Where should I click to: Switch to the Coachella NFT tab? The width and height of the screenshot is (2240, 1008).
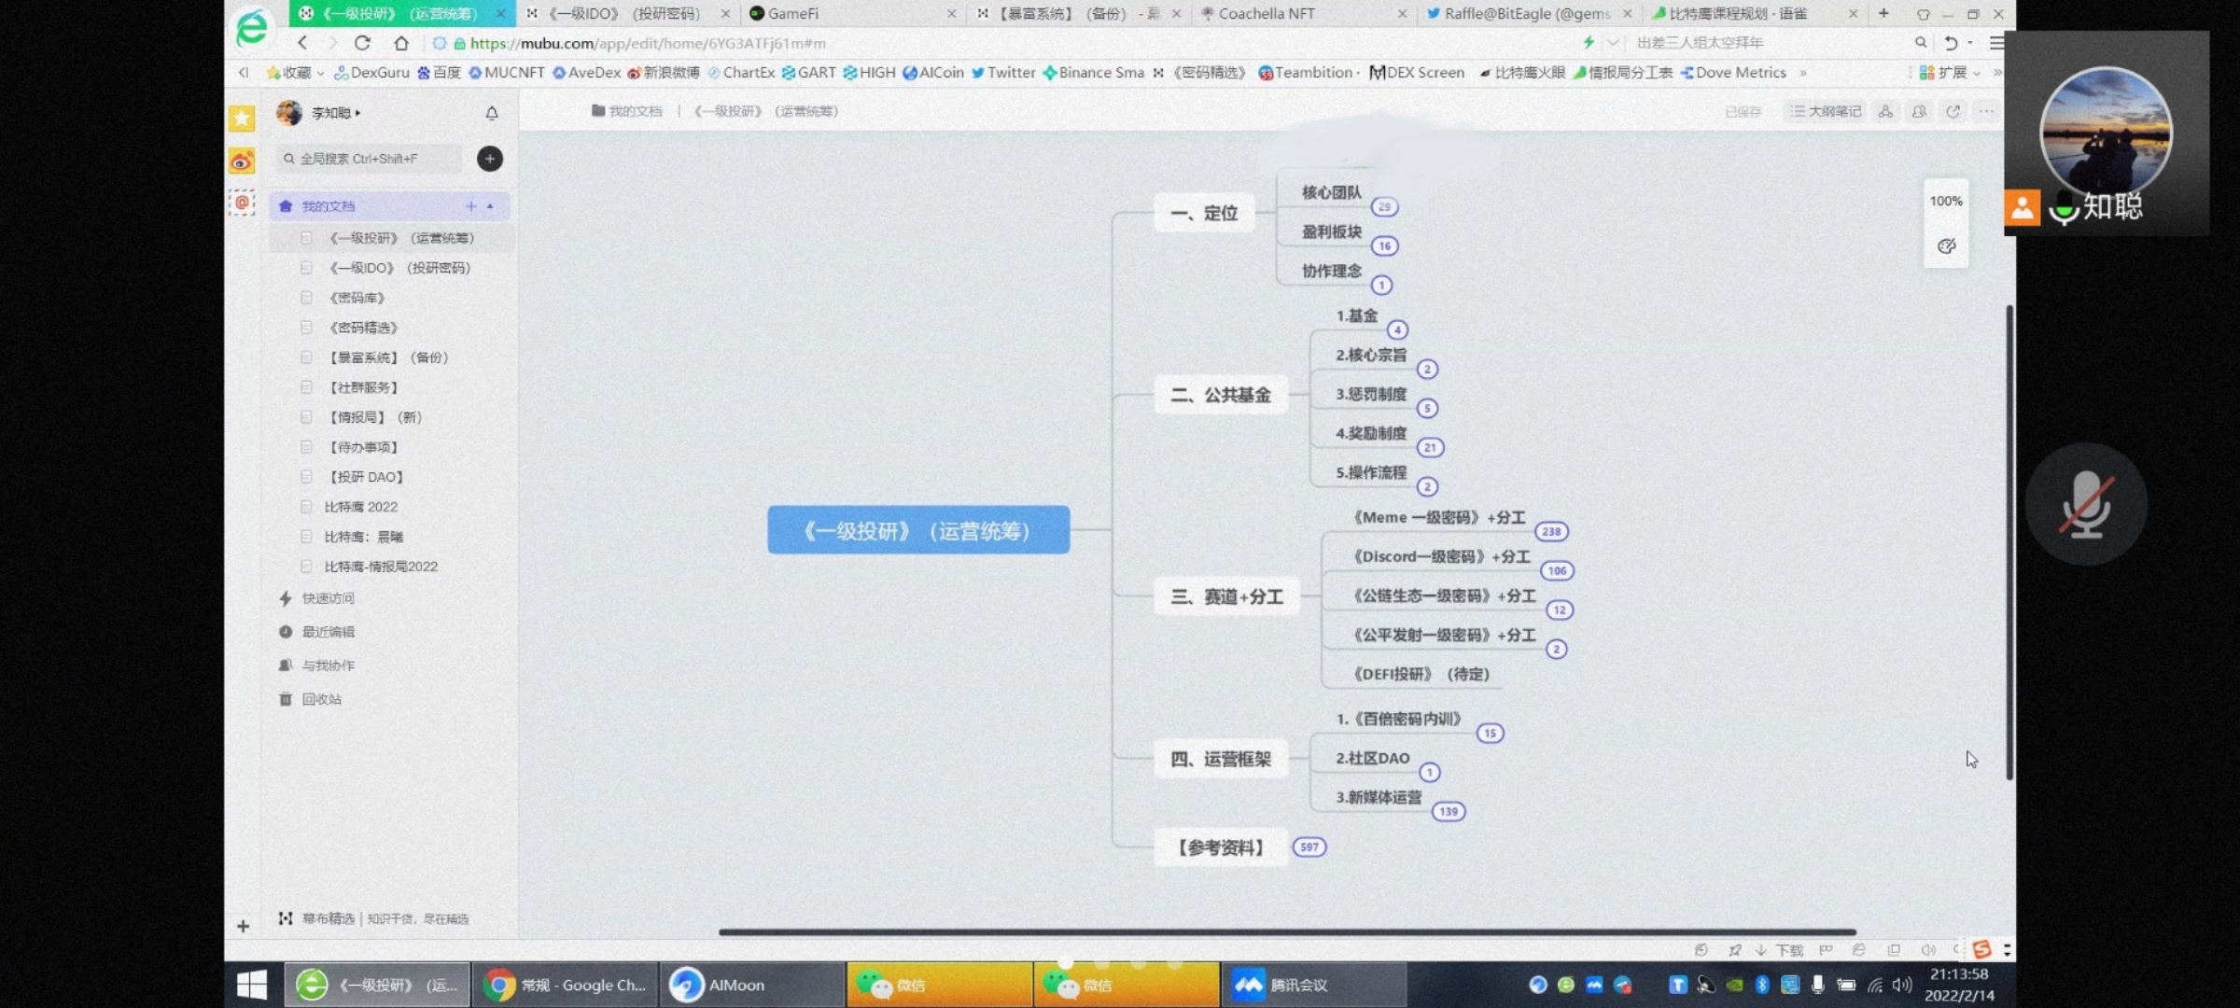coord(1266,13)
